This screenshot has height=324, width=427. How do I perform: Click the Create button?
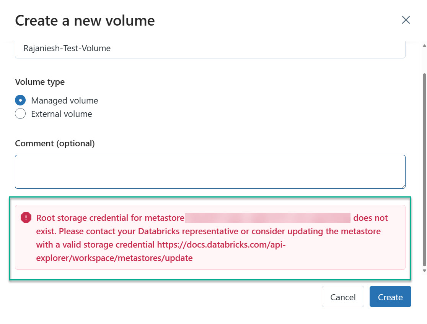(390, 296)
